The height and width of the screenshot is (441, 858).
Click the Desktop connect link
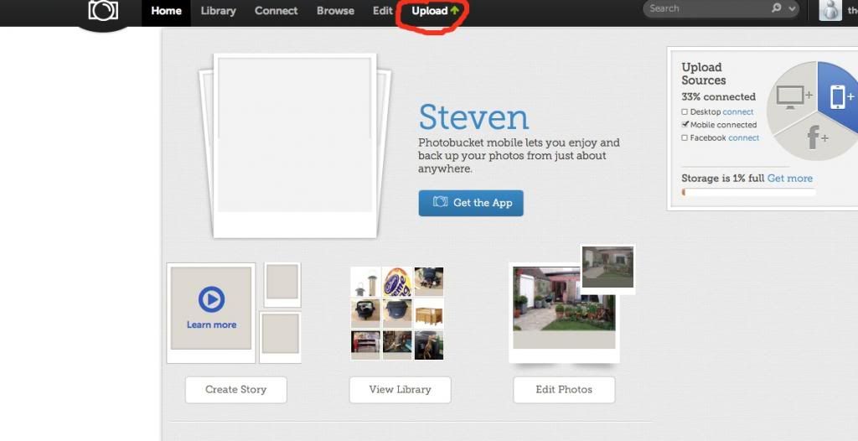(738, 112)
